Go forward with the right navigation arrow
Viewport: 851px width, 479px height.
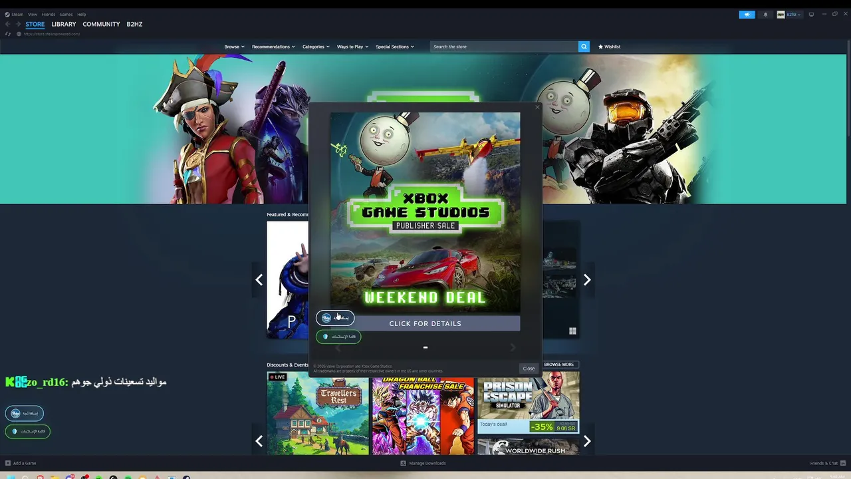(x=18, y=24)
